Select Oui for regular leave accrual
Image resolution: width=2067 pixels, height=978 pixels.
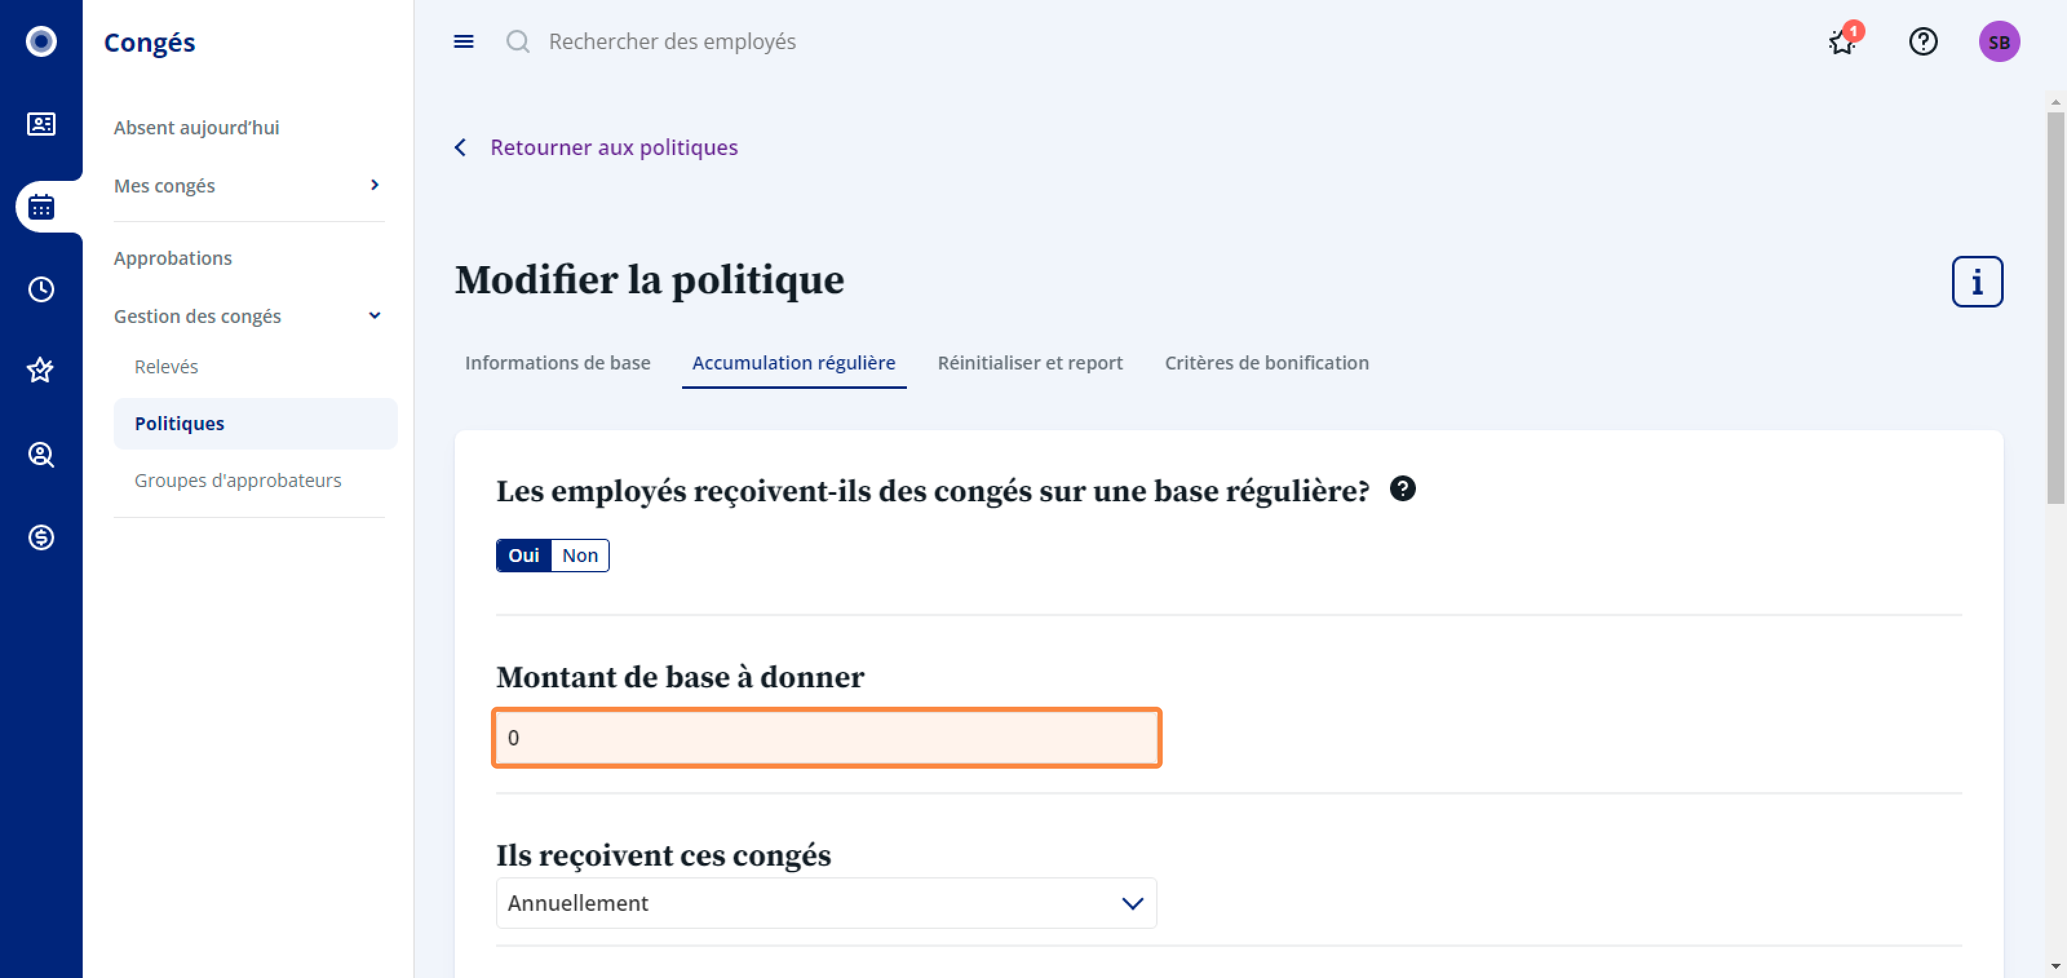tap(524, 555)
